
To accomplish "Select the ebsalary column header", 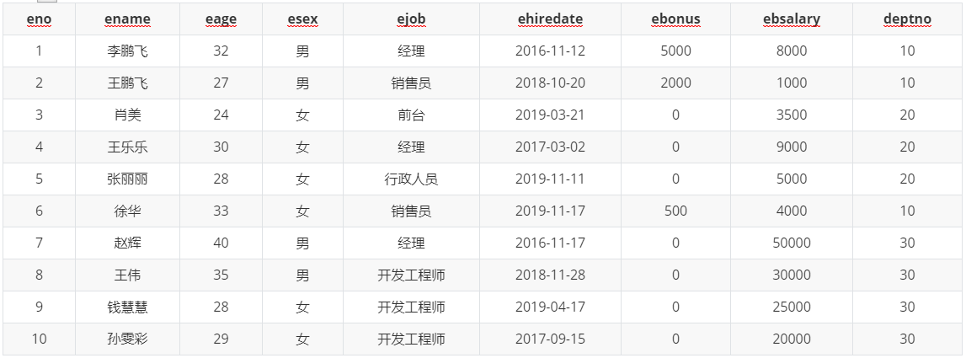I will 792,19.
